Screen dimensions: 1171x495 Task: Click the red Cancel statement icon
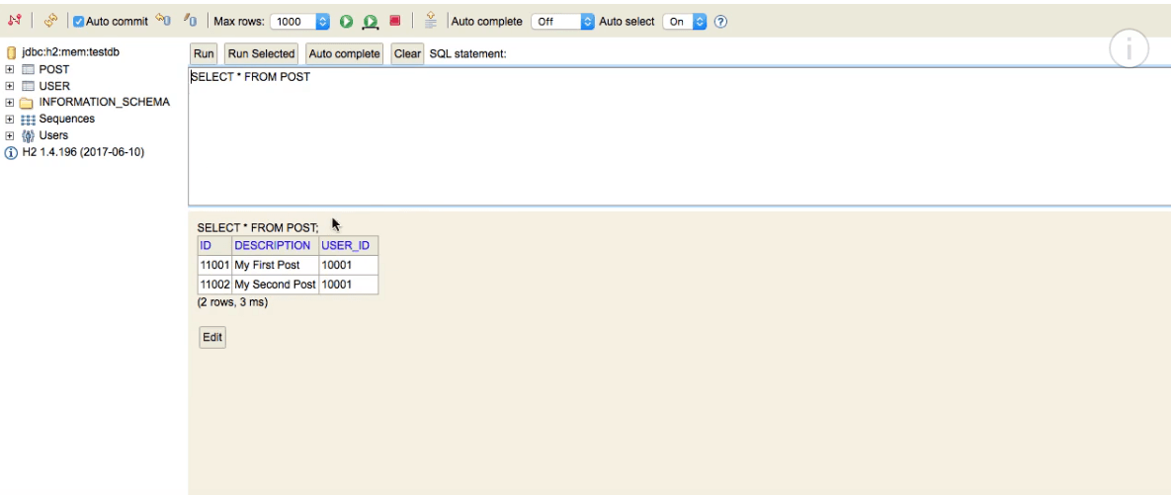pyautogui.click(x=395, y=21)
